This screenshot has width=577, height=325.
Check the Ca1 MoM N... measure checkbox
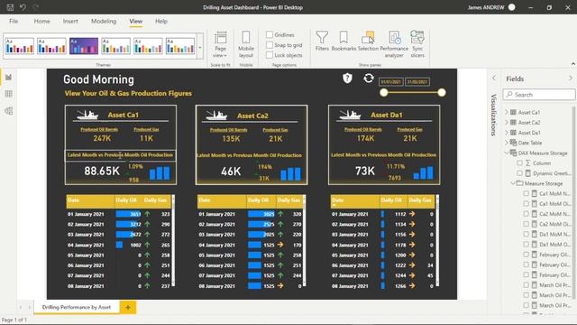coord(527,193)
